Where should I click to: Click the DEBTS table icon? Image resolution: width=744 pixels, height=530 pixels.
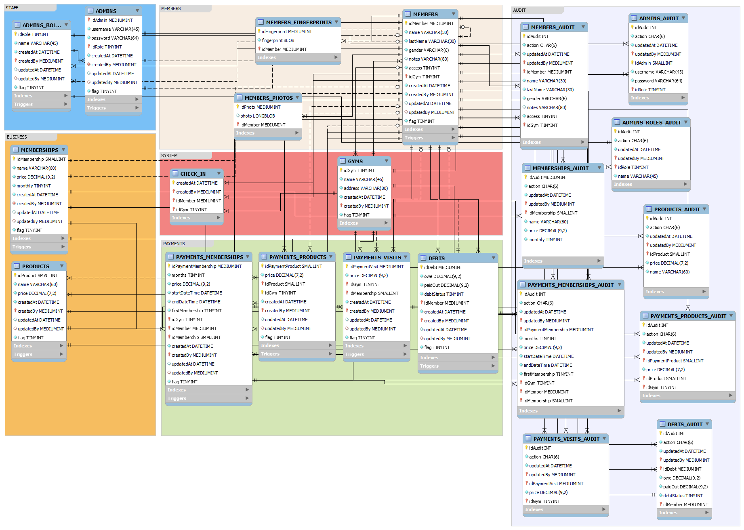423,258
